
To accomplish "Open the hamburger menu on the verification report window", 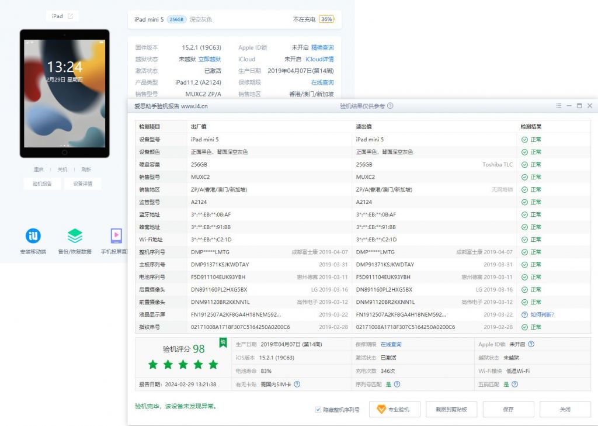I will pyautogui.click(x=558, y=106).
